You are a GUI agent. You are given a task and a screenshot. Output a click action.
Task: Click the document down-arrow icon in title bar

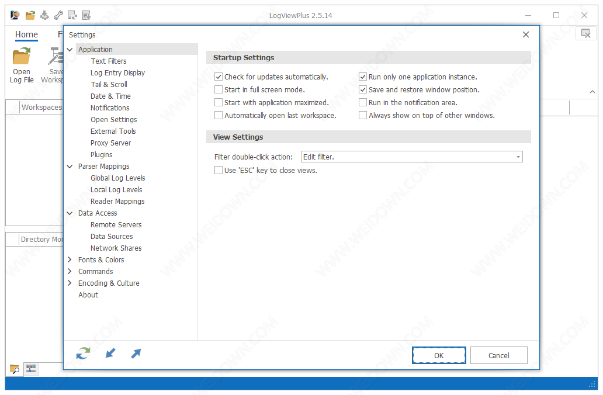coord(86,15)
